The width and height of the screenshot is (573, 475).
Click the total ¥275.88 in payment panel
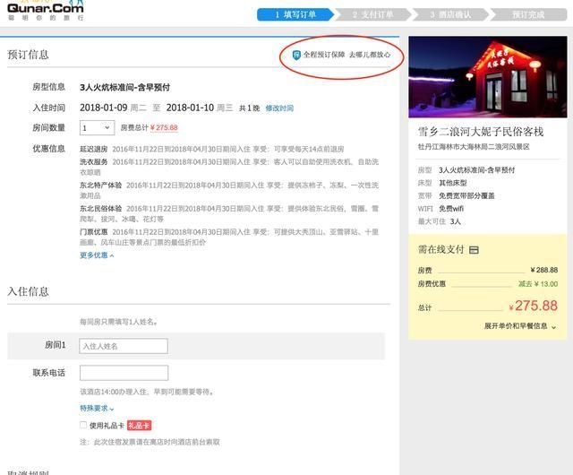(534, 306)
